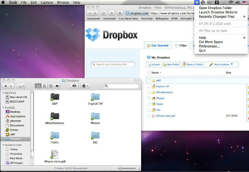The width and height of the screenshot is (249, 172).
Task: Reload the Dropbox web page
Action: [x=103, y=13]
